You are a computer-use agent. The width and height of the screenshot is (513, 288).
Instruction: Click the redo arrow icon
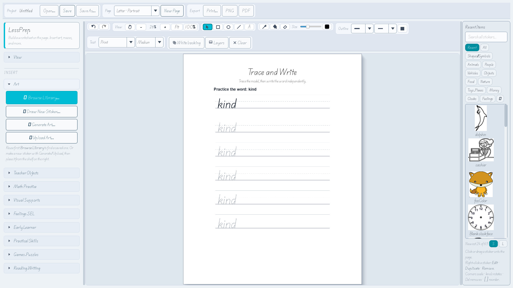tap(104, 27)
